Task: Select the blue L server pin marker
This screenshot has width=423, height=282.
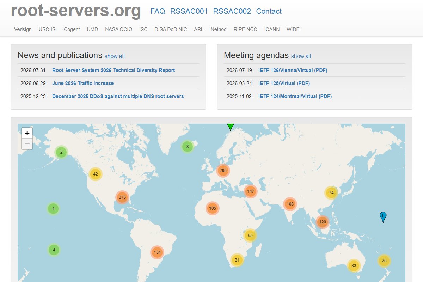Action: 383,217
